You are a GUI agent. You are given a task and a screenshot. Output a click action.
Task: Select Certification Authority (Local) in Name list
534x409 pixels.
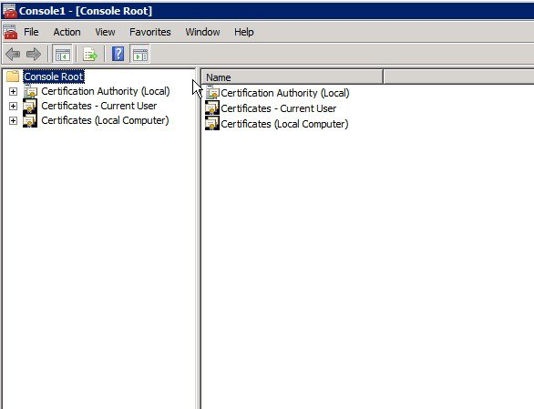(285, 93)
